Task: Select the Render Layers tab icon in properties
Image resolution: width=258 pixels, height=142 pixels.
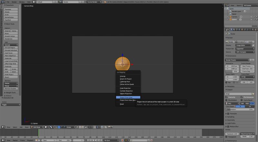Action: [234, 29]
